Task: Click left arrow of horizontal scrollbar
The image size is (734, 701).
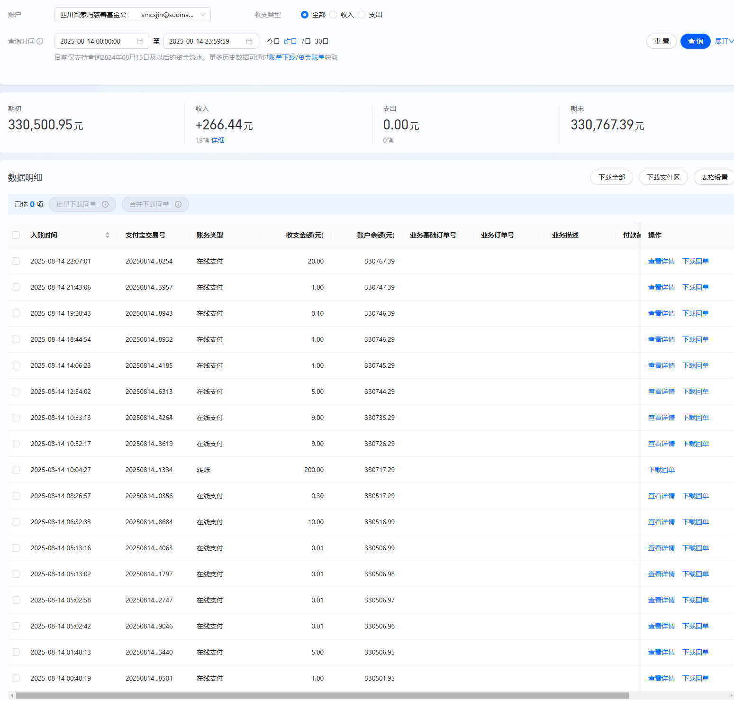Action: point(11,696)
